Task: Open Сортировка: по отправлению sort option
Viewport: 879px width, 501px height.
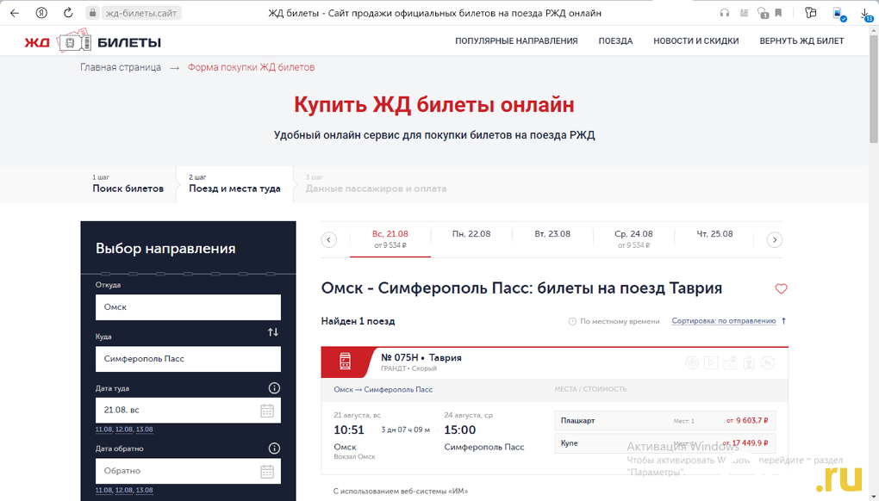Action: point(724,321)
